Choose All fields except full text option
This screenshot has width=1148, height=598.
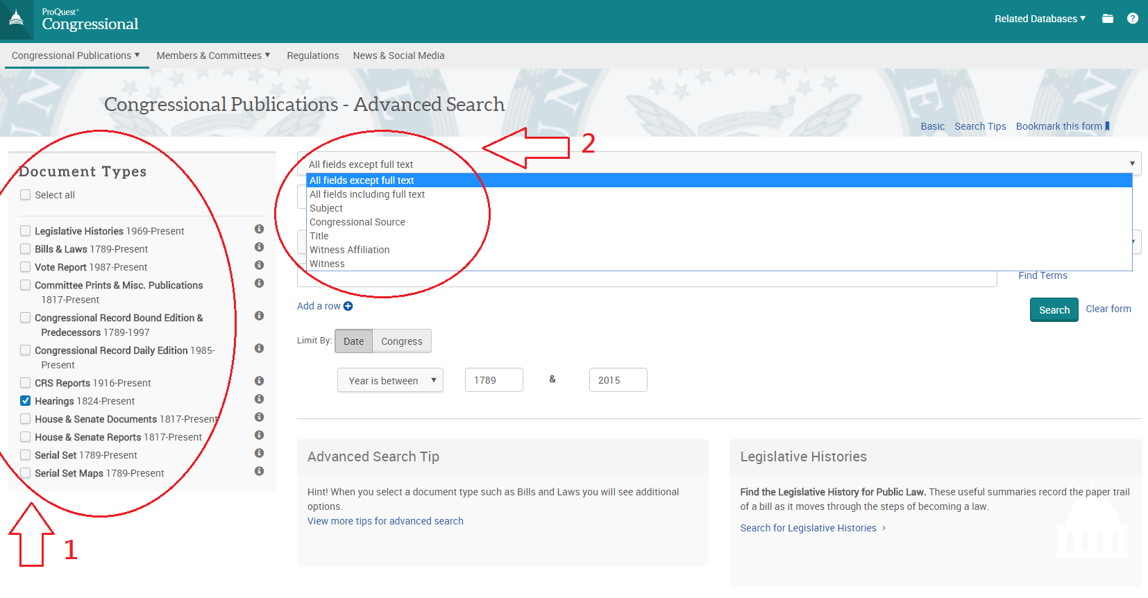click(719, 180)
